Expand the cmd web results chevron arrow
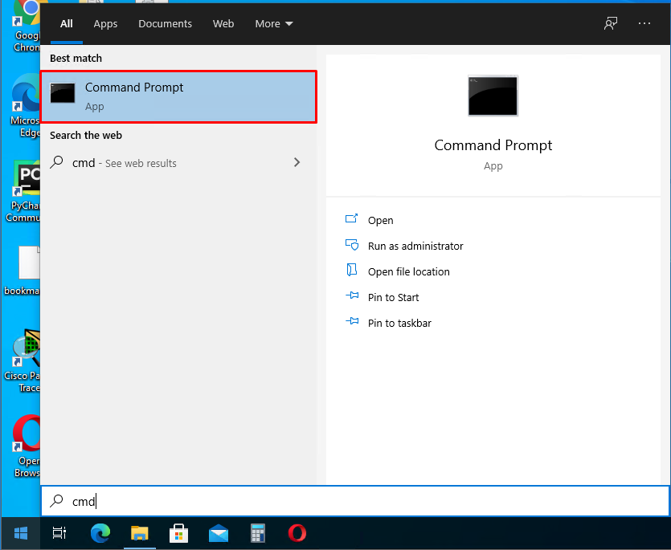Viewport: 671px width, 550px height. coord(297,162)
